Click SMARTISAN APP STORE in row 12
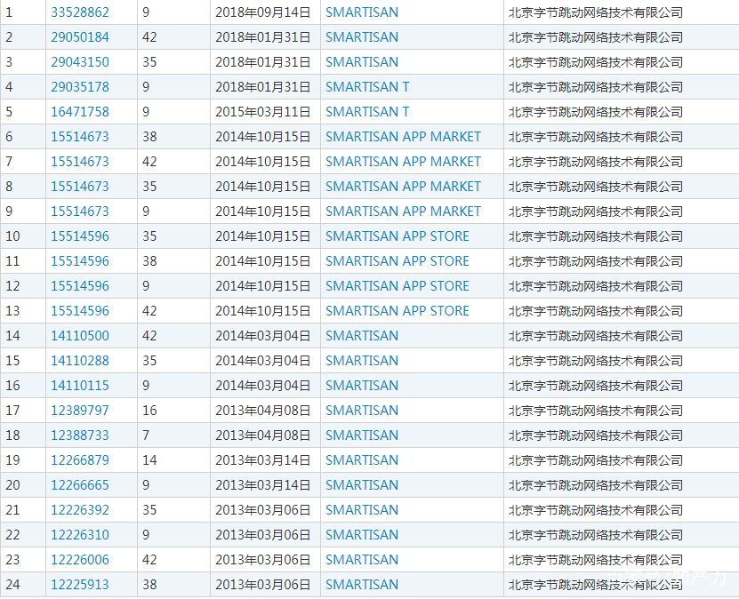Image resolution: width=739 pixels, height=599 pixels. 398,286
